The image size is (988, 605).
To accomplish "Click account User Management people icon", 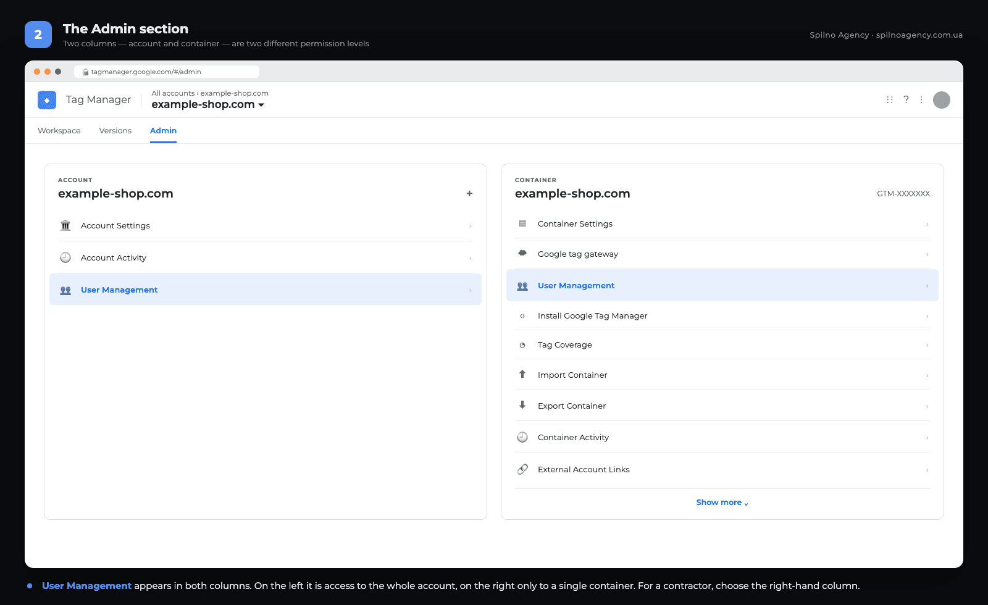I will tap(65, 290).
